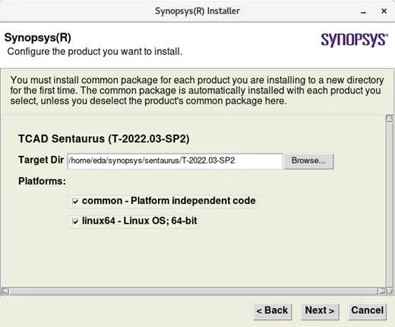Select the TCAD Sentaurus (T-2022.03-SP2) heading
395x327 pixels.
click(x=104, y=139)
